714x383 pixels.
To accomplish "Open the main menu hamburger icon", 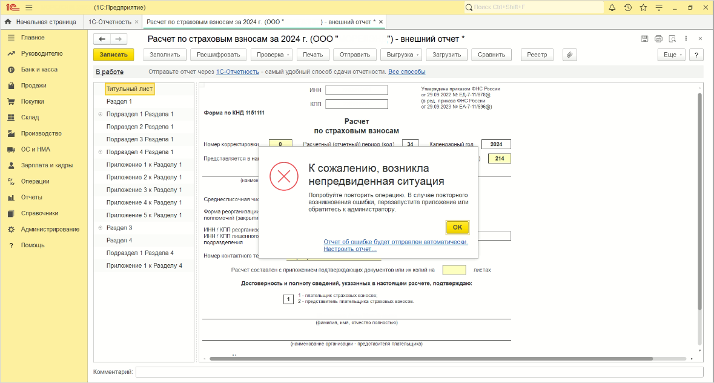I will pyautogui.click(x=28, y=7).
